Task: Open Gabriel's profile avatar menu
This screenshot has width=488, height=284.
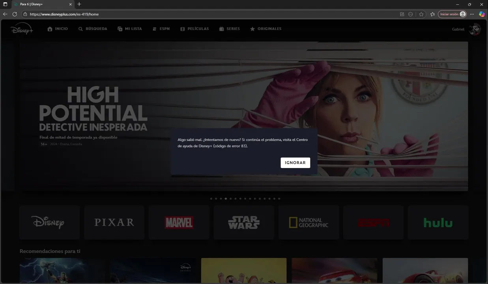Action: click(475, 29)
